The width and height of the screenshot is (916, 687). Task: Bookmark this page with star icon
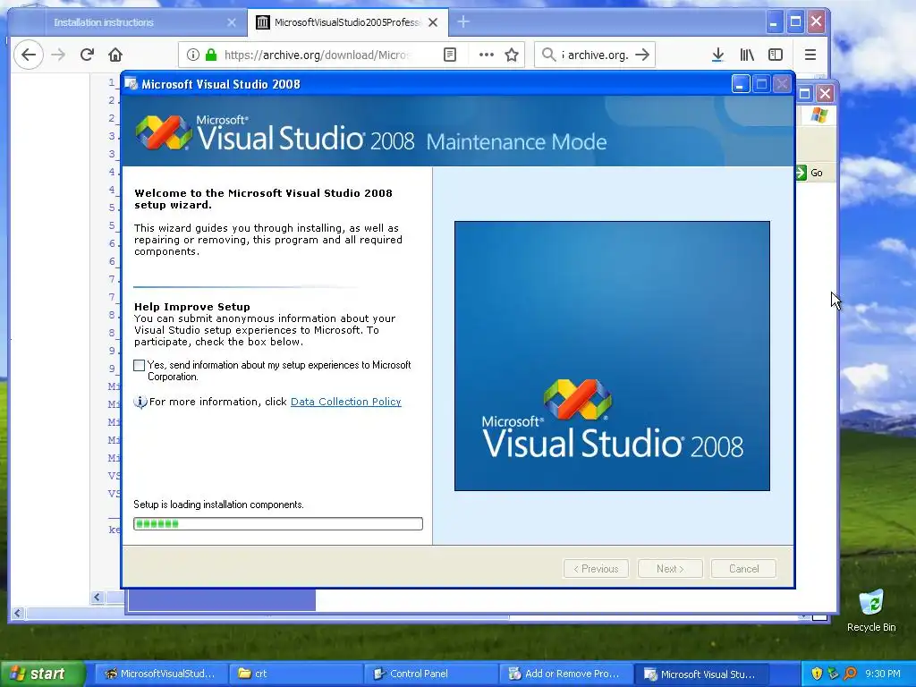click(512, 55)
